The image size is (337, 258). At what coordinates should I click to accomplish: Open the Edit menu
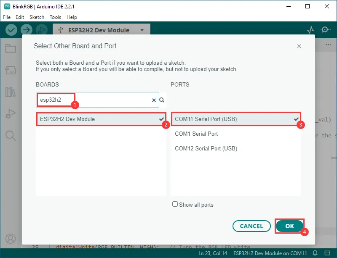click(20, 17)
